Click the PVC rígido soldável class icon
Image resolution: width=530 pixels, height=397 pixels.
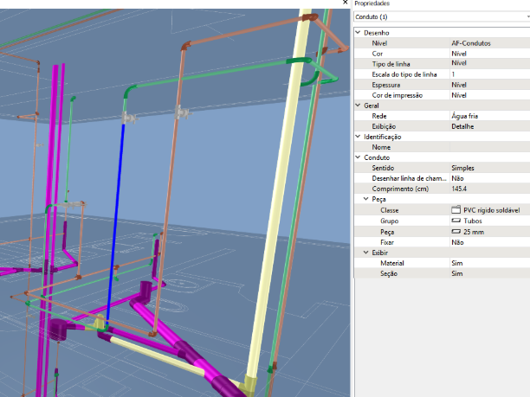456,210
